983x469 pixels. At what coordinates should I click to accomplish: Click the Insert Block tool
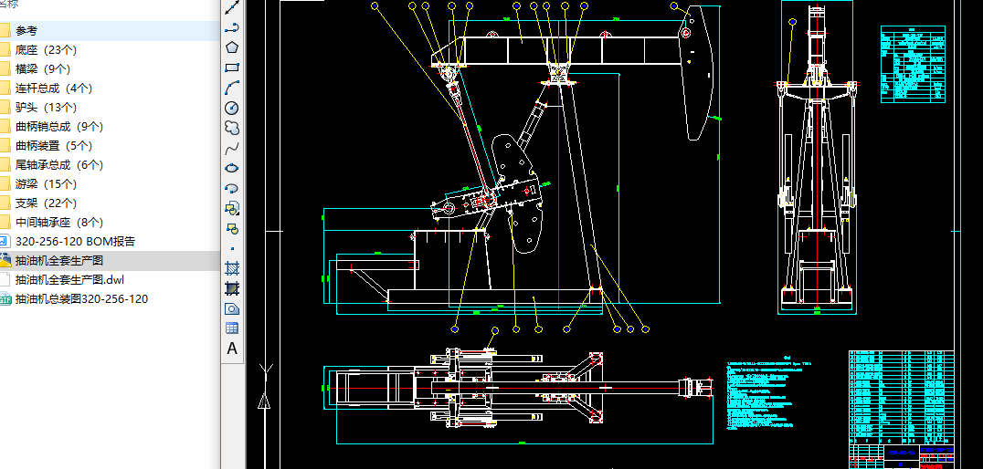tap(232, 208)
